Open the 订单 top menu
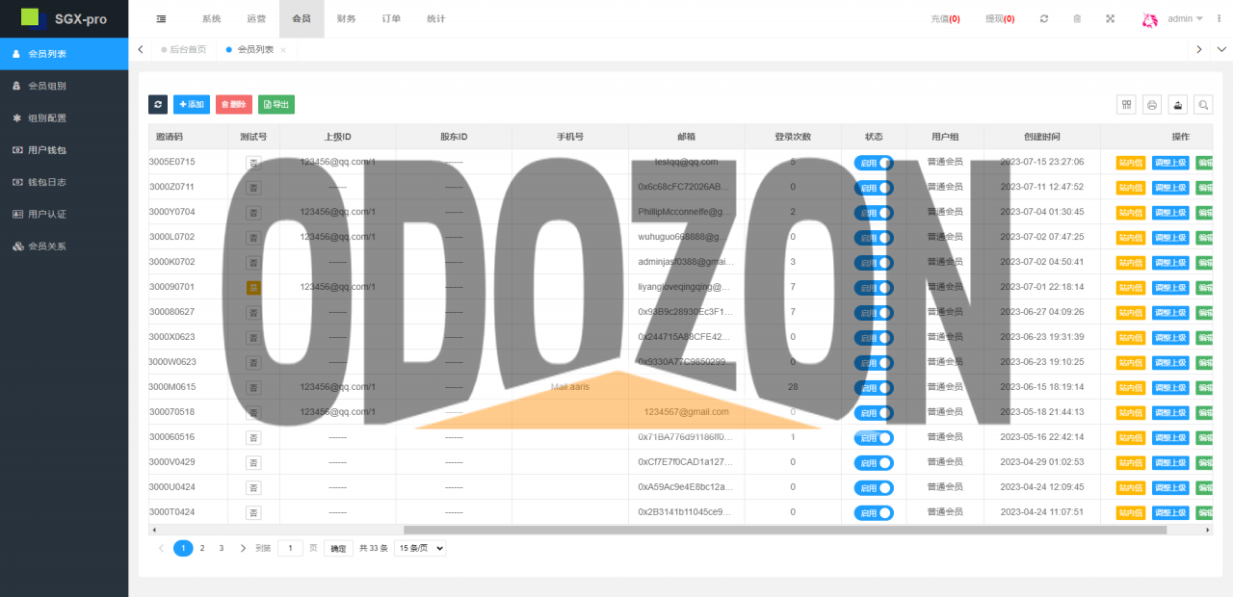 point(391,19)
